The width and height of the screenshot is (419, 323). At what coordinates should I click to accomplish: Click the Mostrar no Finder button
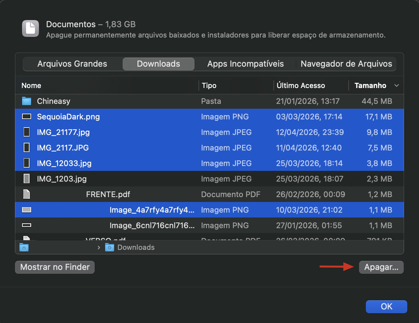click(x=54, y=267)
